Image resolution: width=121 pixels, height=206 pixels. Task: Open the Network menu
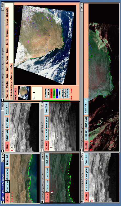point(7,13)
